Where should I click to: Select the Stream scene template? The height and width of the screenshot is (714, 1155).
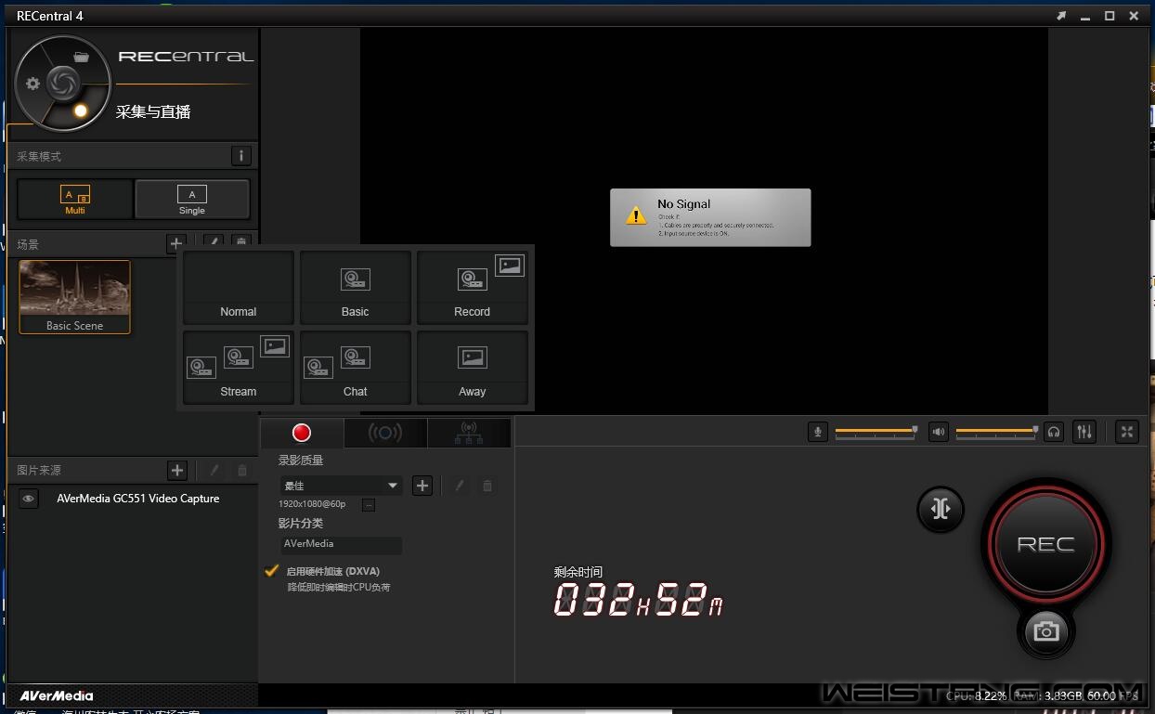239,368
